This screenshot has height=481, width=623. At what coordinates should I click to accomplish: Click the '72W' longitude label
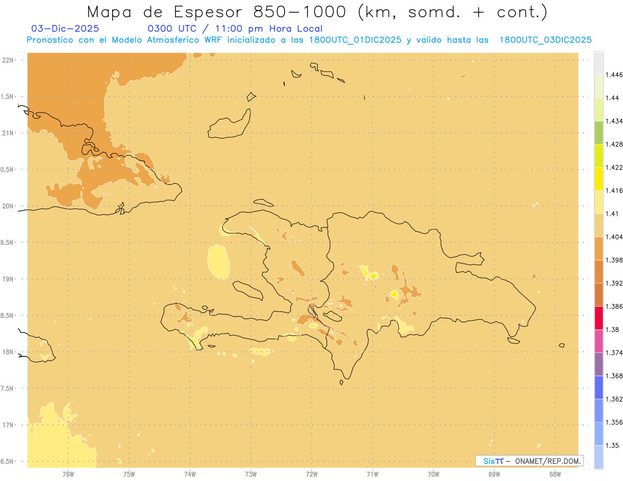click(312, 474)
